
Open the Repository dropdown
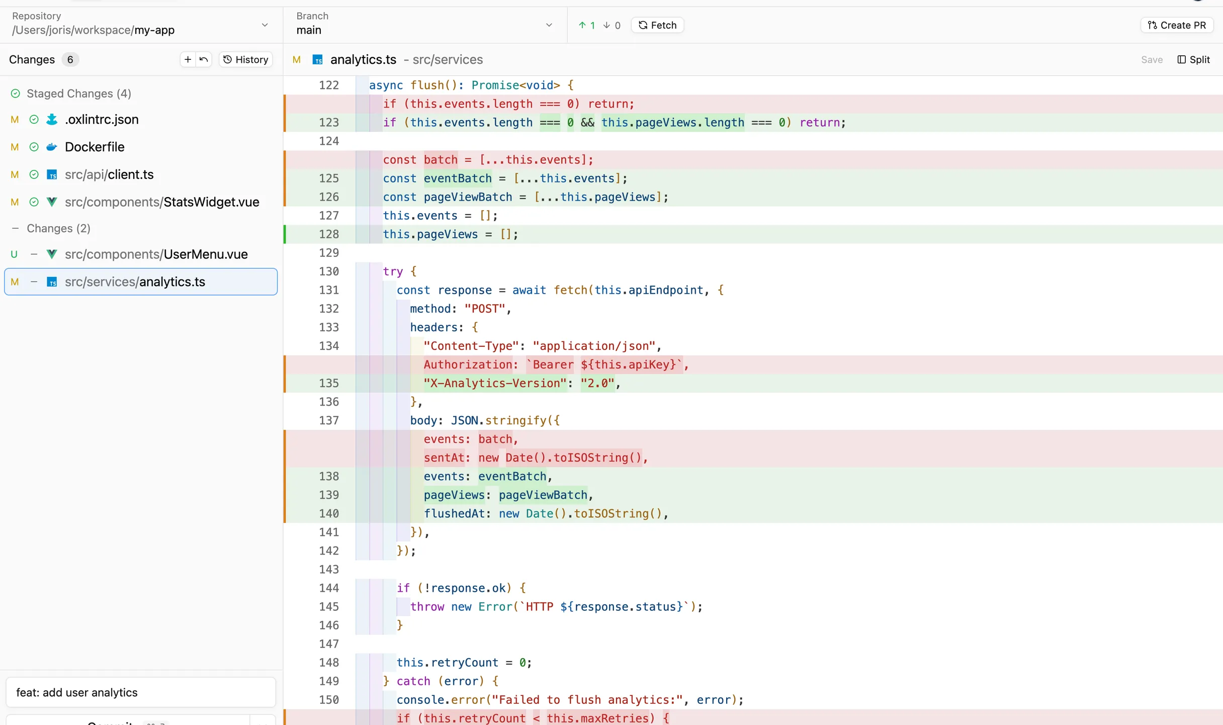click(x=141, y=25)
